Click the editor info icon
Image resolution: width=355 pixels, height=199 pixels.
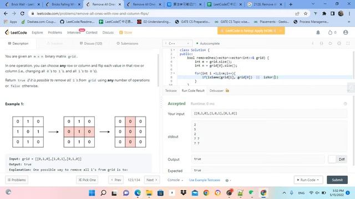(x=313, y=43)
